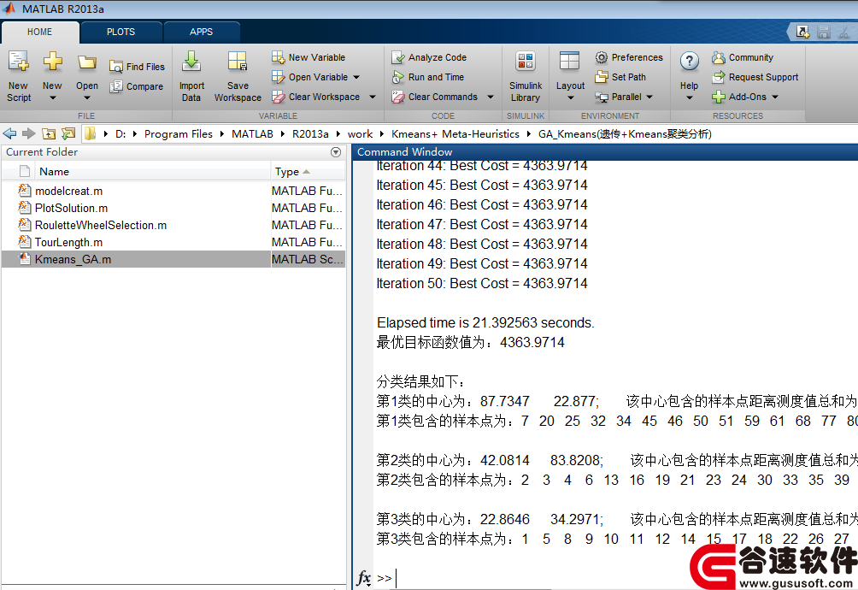Click the Open folder icon
This screenshot has height=590, width=858.
click(x=86, y=62)
